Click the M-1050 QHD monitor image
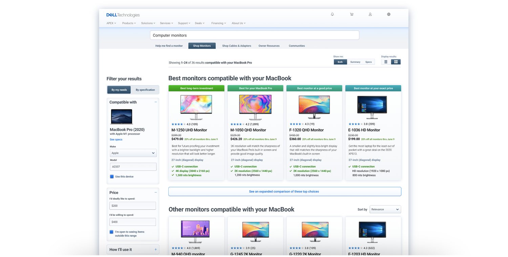 coord(255,107)
